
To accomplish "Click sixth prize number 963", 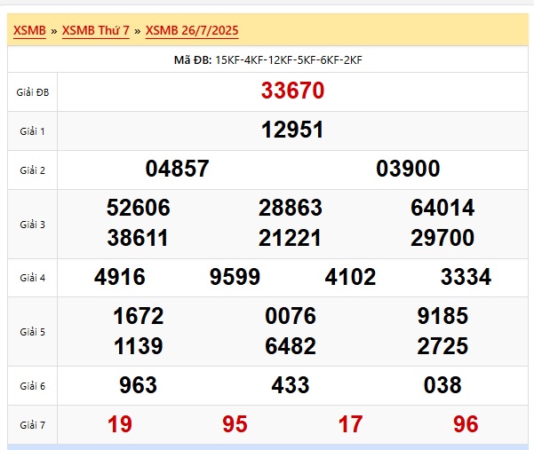I will point(138,385).
